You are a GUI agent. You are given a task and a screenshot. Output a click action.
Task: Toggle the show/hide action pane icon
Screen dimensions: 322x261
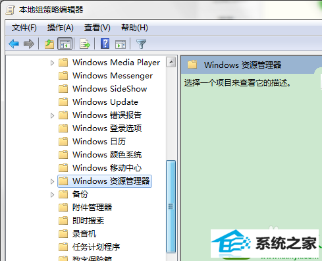coord(121,44)
